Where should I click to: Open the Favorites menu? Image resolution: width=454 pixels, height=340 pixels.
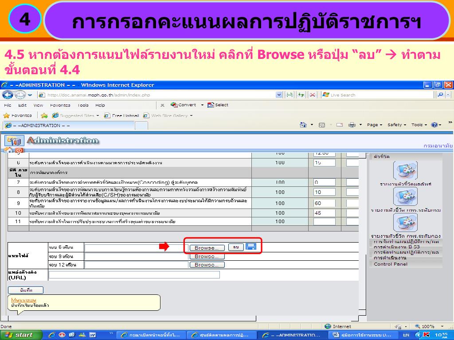(60, 105)
